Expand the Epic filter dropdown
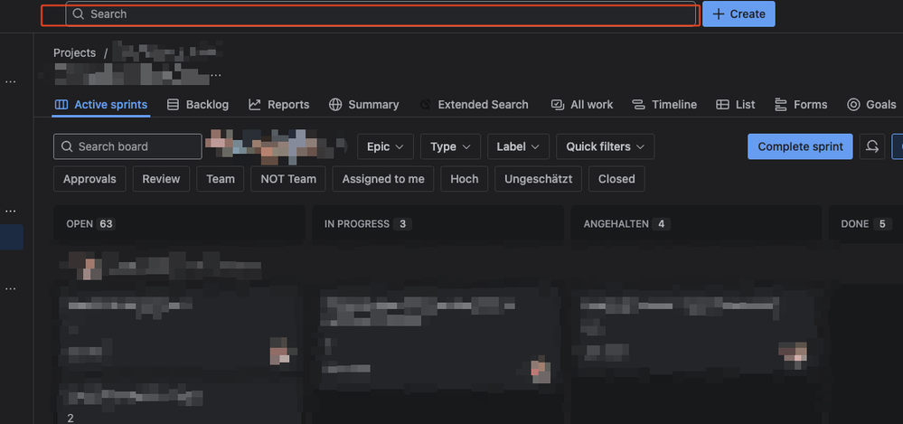903x424 pixels. tap(385, 146)
